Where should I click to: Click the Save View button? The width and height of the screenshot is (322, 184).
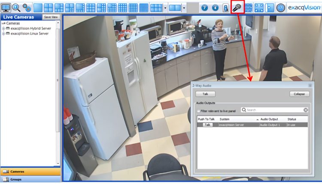coord(51,17)
